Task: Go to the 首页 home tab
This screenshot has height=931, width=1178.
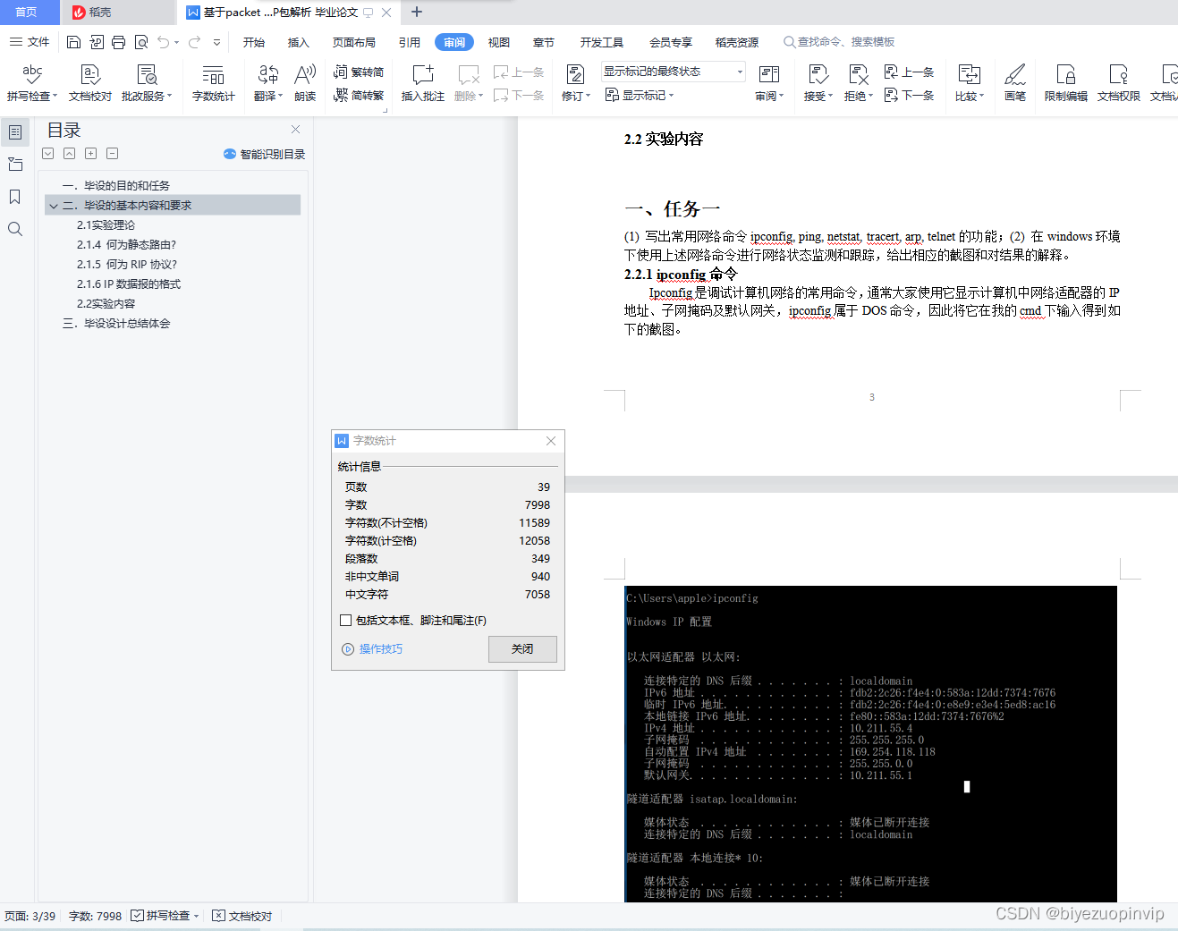Action: 28,12
